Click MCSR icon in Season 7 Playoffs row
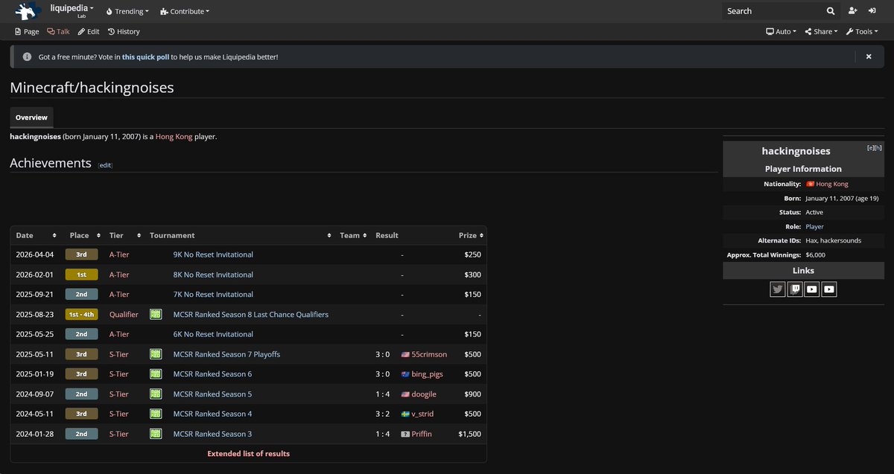 click(x=156, y=354)
